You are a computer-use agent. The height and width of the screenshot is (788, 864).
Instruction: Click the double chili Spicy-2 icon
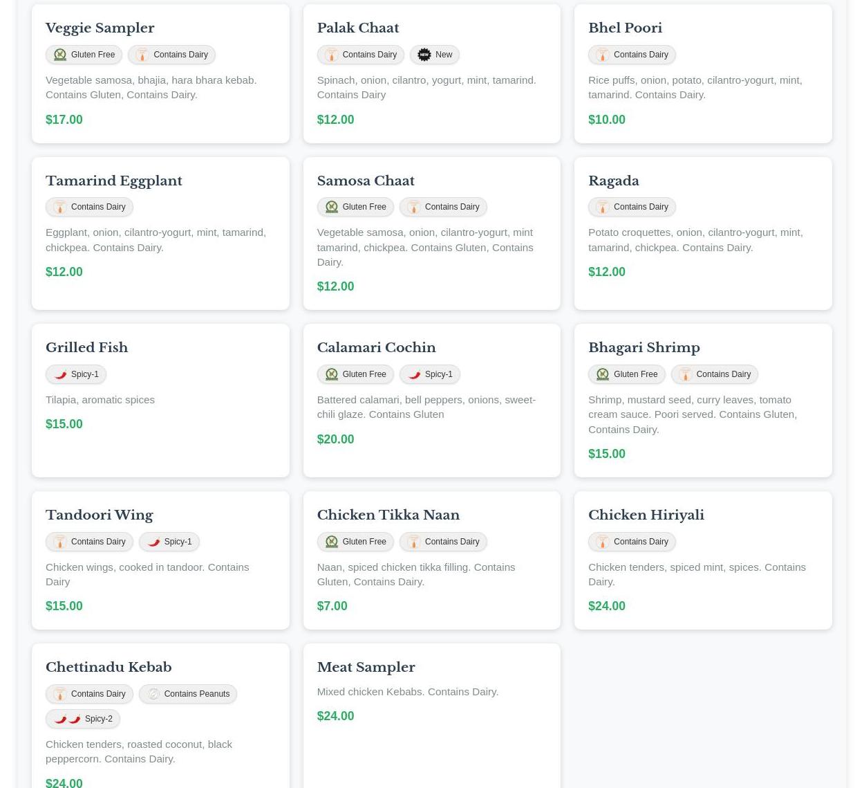pyautogui.click(x=67, y=719)
